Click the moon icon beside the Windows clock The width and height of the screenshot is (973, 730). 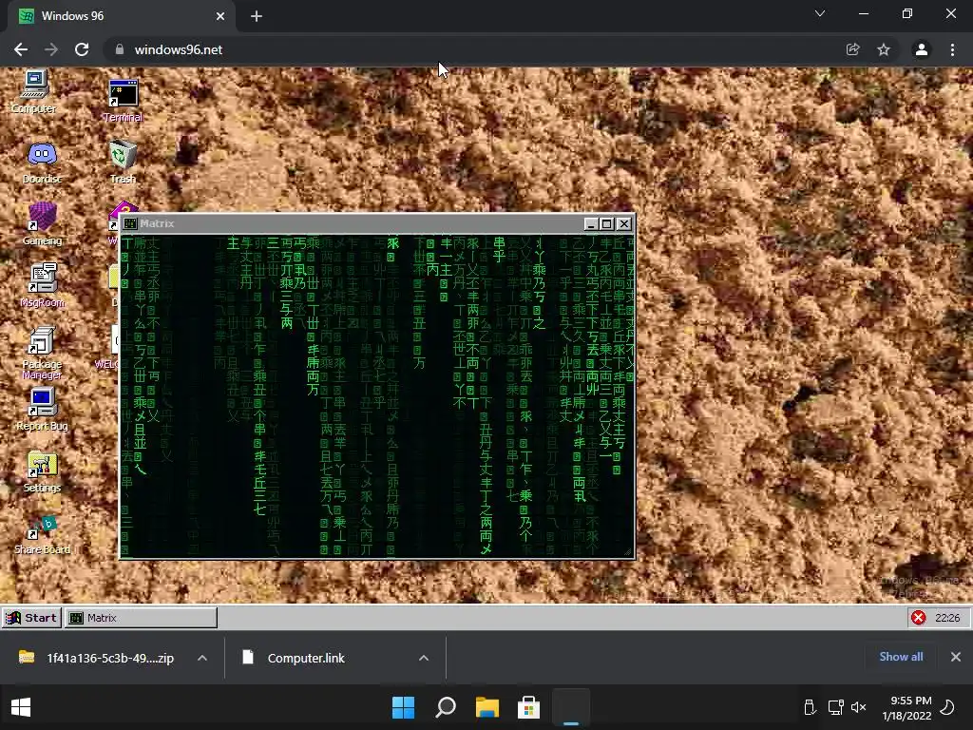(x=947, y=707)
